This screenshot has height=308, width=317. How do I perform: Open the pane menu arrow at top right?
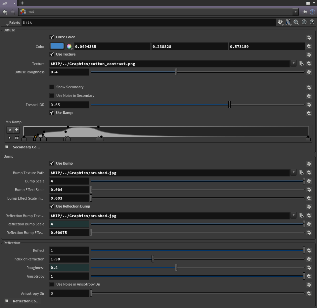pos(314,3)
